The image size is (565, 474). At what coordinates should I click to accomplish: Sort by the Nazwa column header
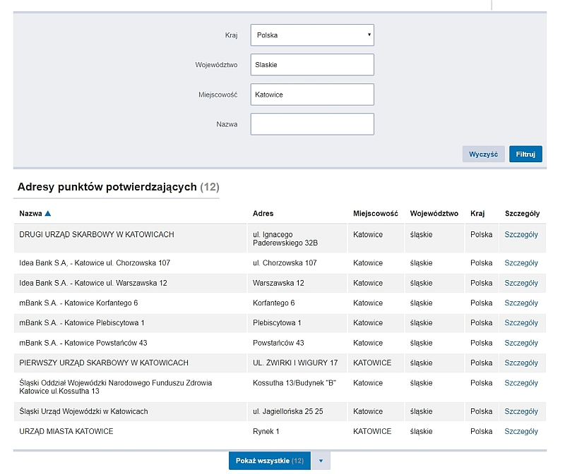point(31,214)
